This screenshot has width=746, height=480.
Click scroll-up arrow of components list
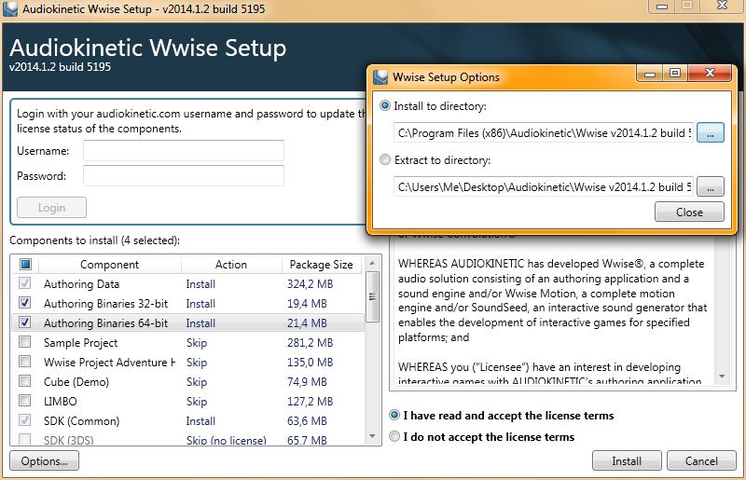[372, 263]
